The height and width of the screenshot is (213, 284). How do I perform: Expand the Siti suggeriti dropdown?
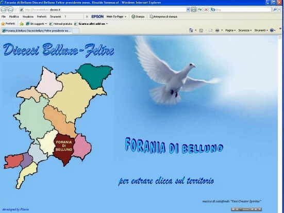pos(37,24)
